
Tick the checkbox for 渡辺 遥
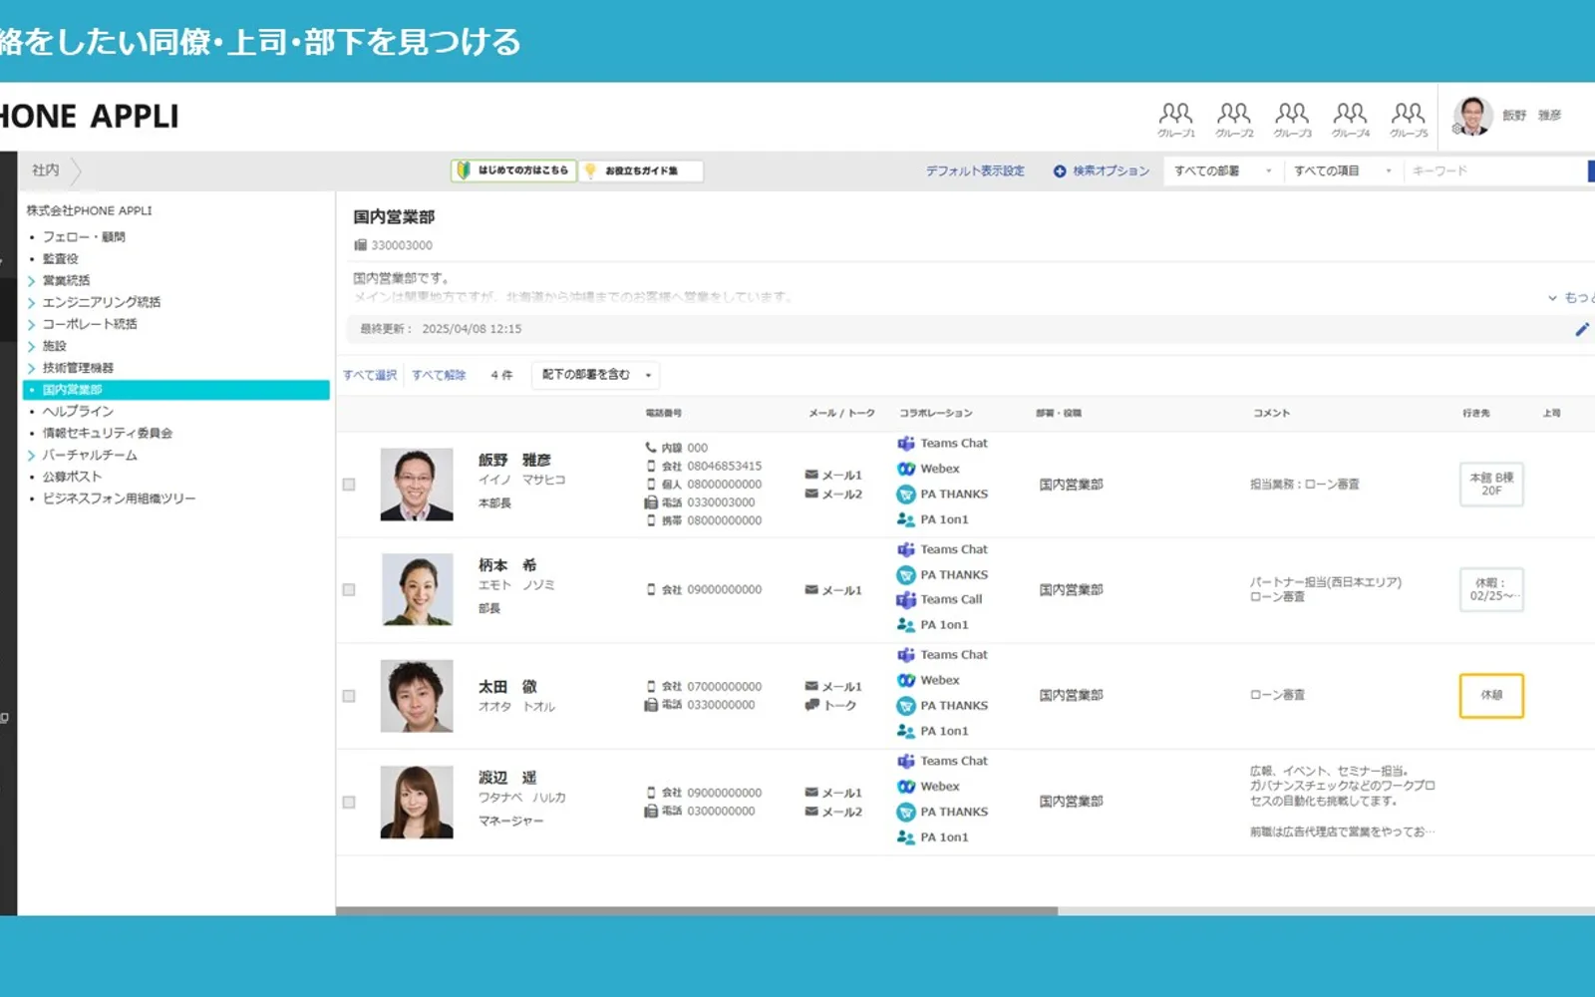(x=349, y=802)
